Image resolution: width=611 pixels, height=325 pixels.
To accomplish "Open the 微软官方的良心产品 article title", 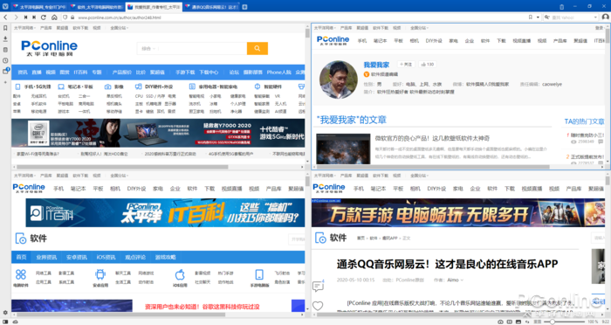I will pyautogui.click(x=433, y=138).
